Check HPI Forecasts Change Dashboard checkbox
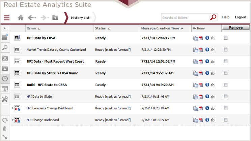Image resolution: width=251 pixels, height=141 pixels. (226, 108)
